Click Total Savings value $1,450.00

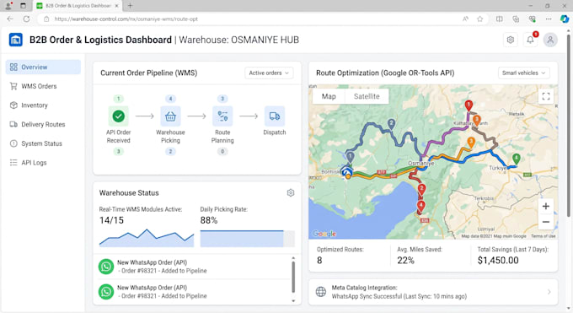tap(498, 261)
